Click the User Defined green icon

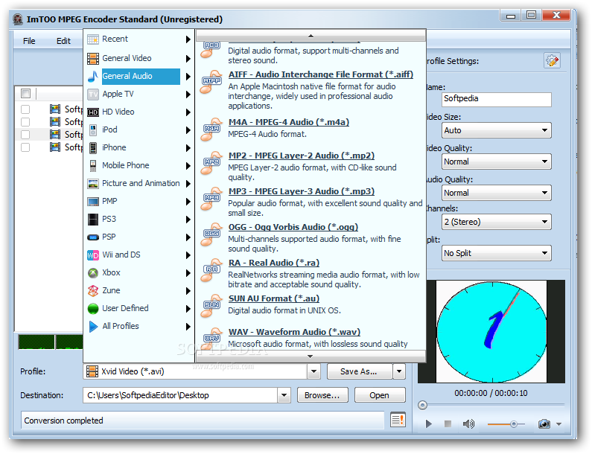coord(93,308)
